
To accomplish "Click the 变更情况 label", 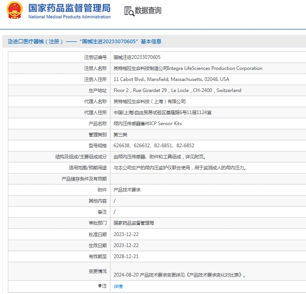I will click(x=98, y=271).
